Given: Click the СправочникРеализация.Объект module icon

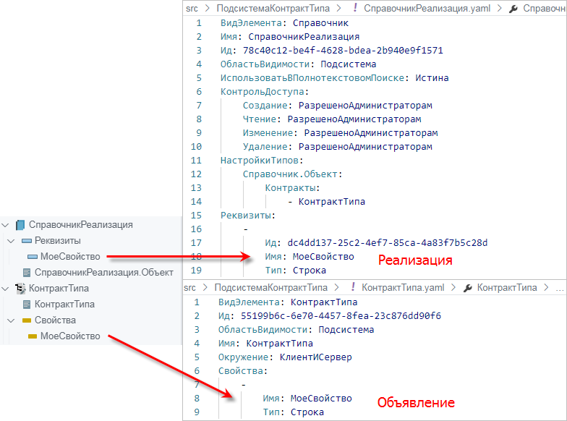Looking at the screenshot, I should 26,272.
